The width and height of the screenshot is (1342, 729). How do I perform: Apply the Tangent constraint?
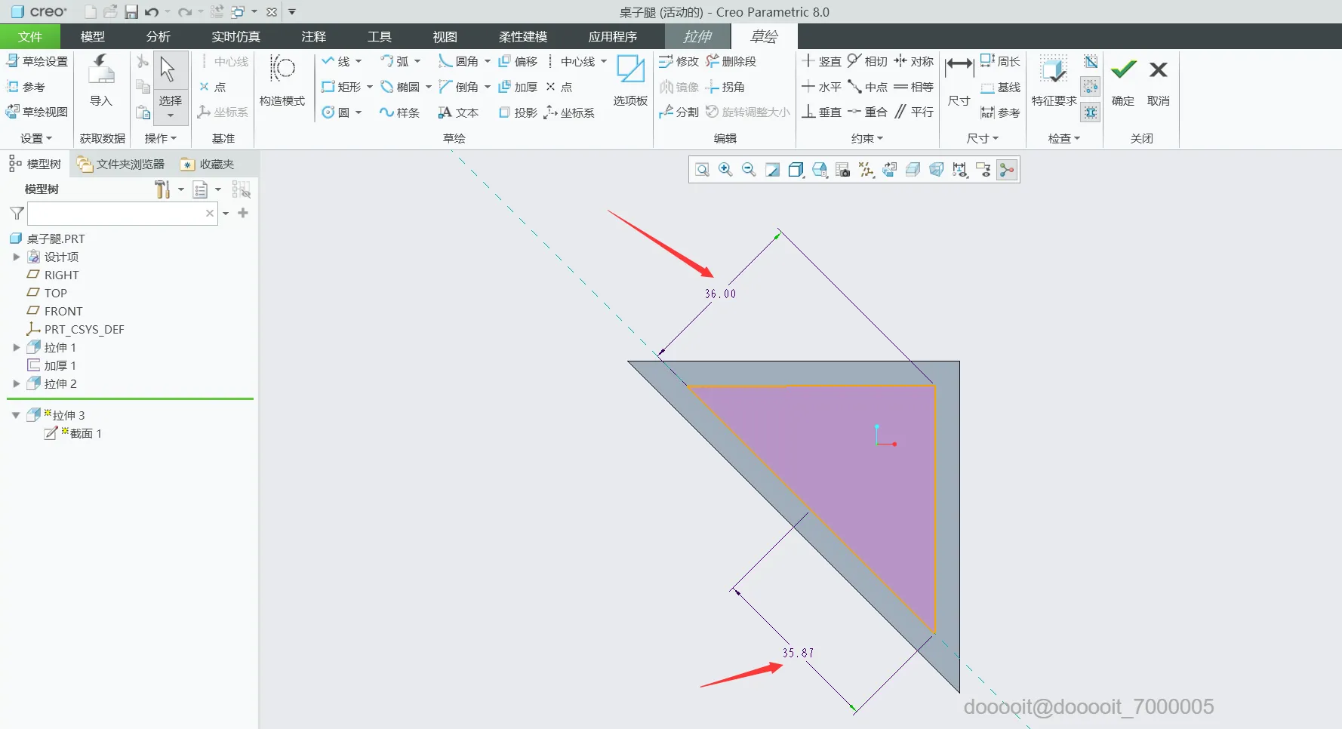[867, 61]
